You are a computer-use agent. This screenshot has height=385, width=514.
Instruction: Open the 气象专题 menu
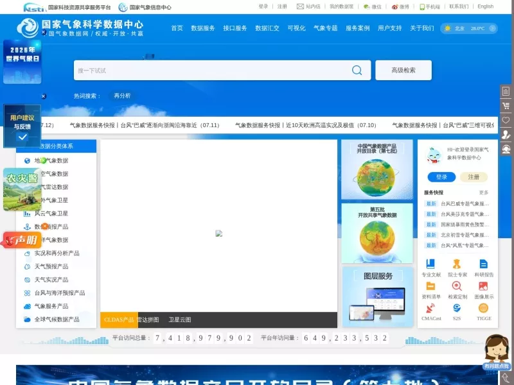[x=326, y=28]
